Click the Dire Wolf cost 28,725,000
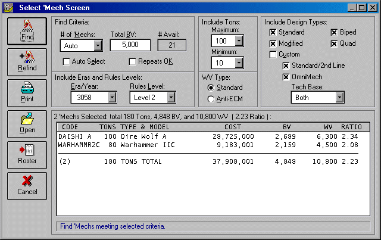The height and width of the screenshot is (240, 381). [233, 136]
